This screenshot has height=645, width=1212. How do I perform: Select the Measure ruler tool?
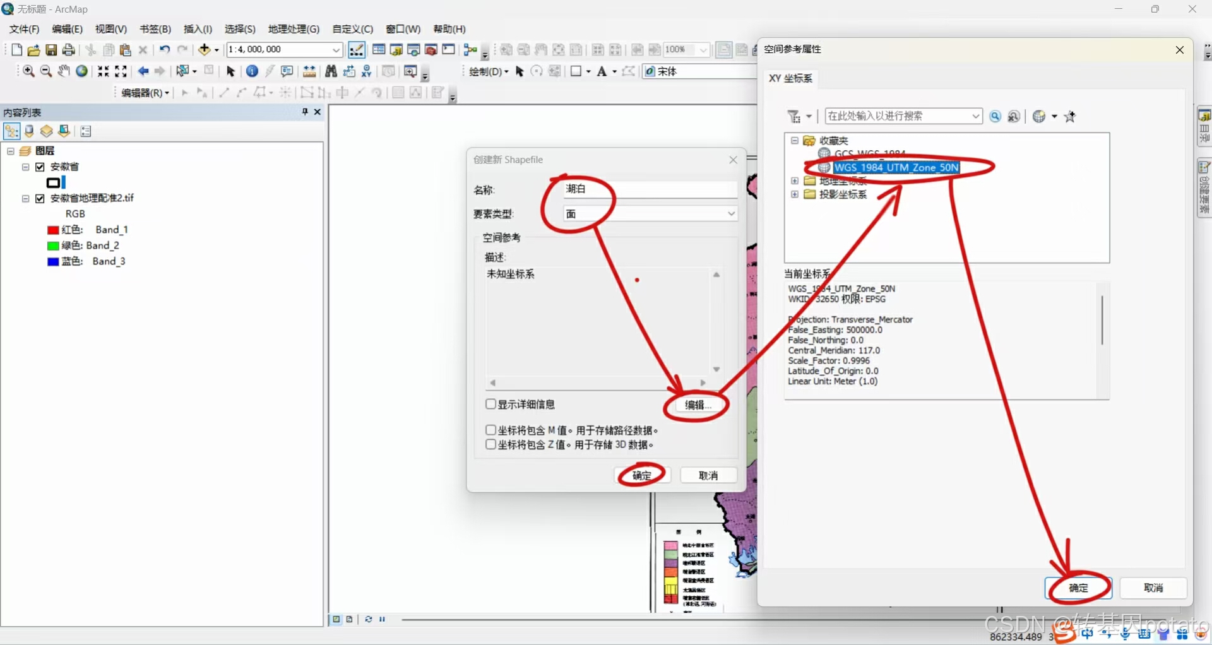[x=309, y=71]
